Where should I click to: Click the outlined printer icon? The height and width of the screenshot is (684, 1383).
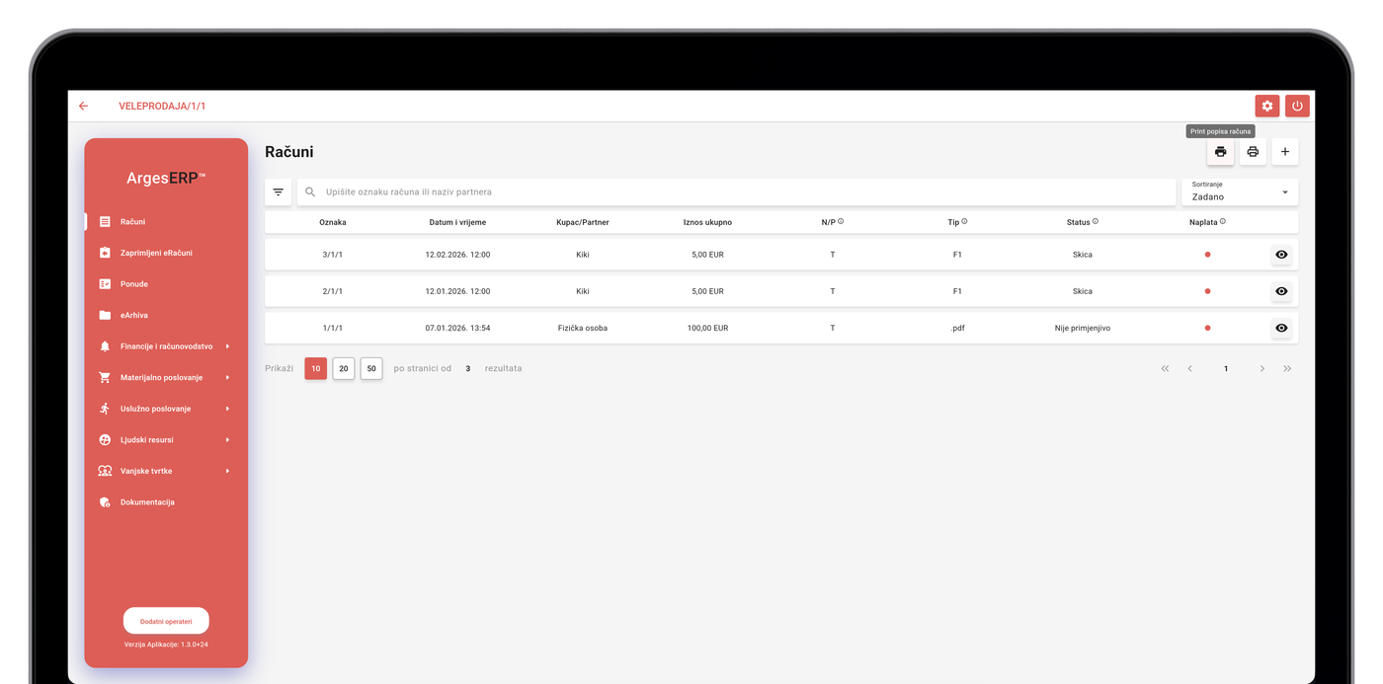pos(1253,152)
